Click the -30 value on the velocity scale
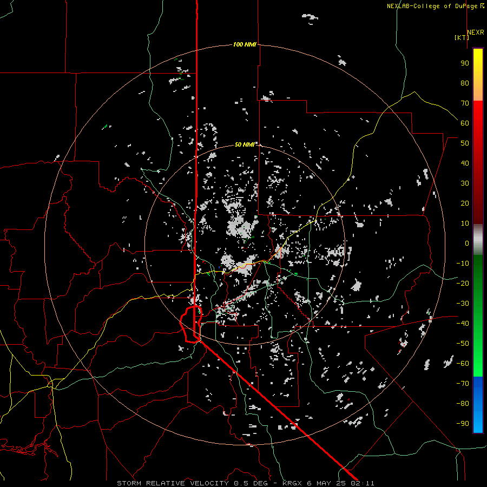The image size is (487, 487). pos(463,304)
